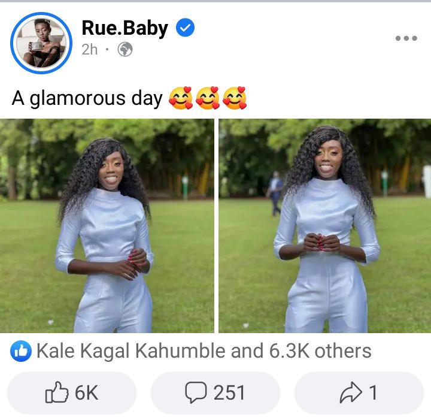This screenshot has width=431, height=420.
Task: Tap the share arrow icon
Action: (351, 392)
